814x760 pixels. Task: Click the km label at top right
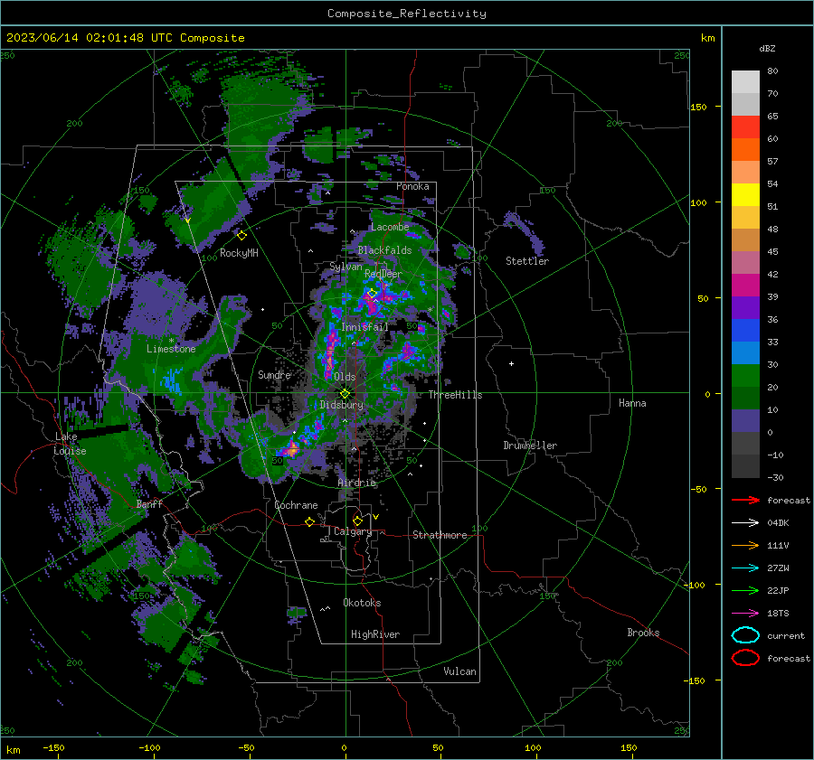tap(707, 38)
